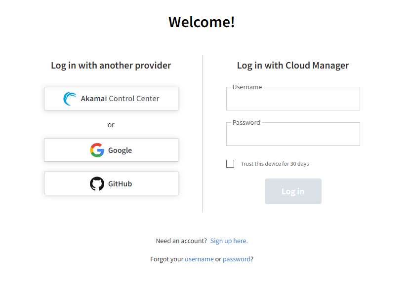The height and width of the screenshot is (284, 410).
Task: Select the Password input box
Action: click(x=293, y=134)
